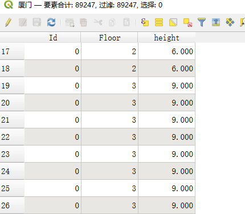Select row 19 via its row header
The height and width of the screenshot is (214, 245).
[x=12, y=86]
